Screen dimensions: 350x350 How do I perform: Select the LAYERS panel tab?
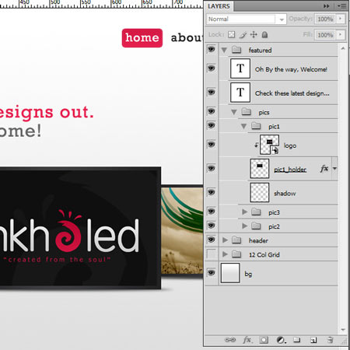(x=219, y=6)
